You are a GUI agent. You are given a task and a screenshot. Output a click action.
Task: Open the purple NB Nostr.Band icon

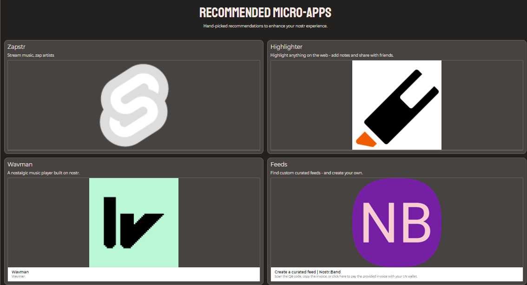pos(396,223)
